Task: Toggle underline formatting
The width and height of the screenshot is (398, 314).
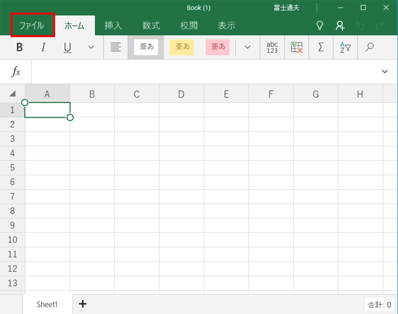Action: [67, 47]
